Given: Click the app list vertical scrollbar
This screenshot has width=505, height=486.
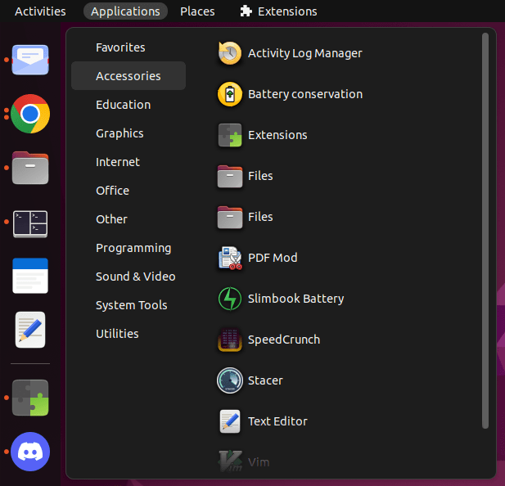Looking at the screenshot, I should click(x=485, y=231).
